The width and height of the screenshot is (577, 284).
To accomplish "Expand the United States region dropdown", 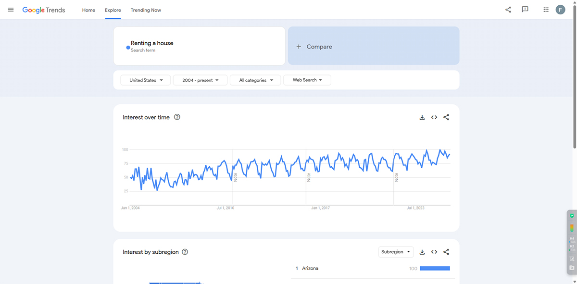I will click(x=146, y=80).
